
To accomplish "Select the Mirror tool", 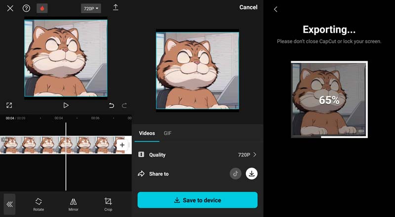I will coord(73,204).
